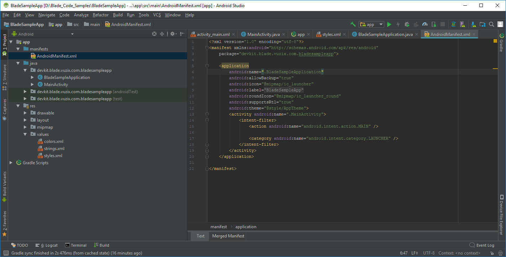The width and height of the screenshot is (506, 257).
Task: Close the styles.xml editor tab
Action: pos(344,34)
